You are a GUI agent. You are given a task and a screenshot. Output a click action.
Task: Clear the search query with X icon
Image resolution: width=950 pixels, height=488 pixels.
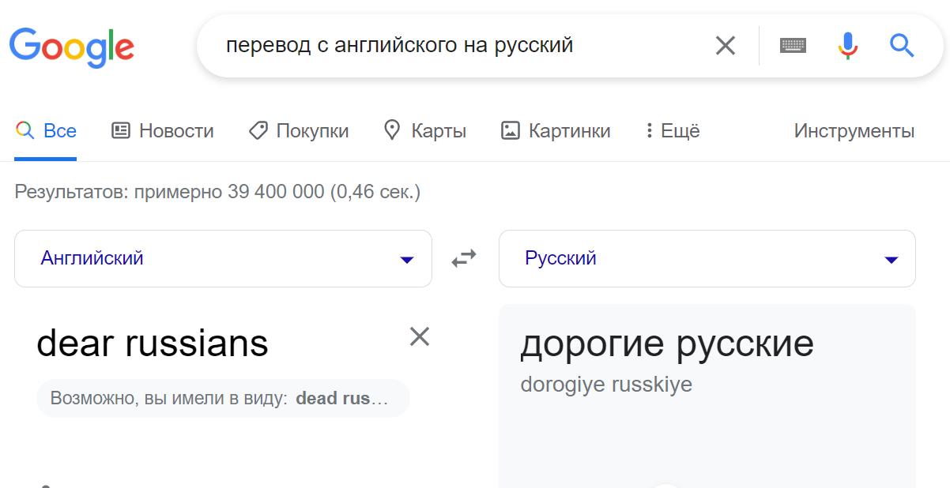pos(725,46)
